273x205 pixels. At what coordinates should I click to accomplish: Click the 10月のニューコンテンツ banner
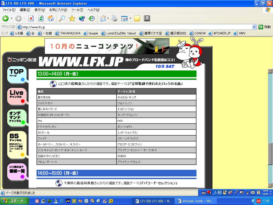click(x=107, y=46)
